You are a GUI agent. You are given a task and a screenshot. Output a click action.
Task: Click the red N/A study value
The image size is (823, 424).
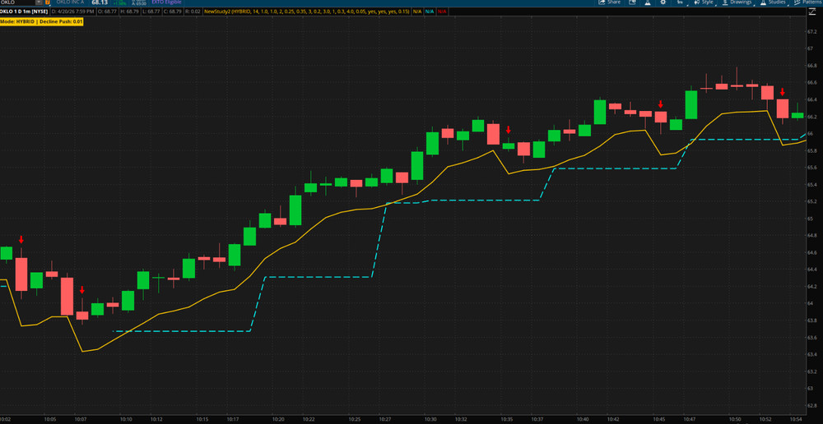coord(442,12)
